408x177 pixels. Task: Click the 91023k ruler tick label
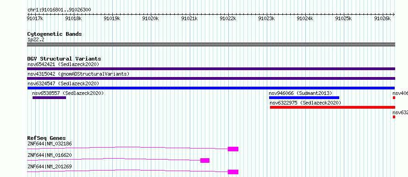(266, 18)
